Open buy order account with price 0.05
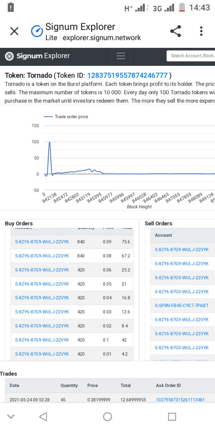 pos(42,284)
